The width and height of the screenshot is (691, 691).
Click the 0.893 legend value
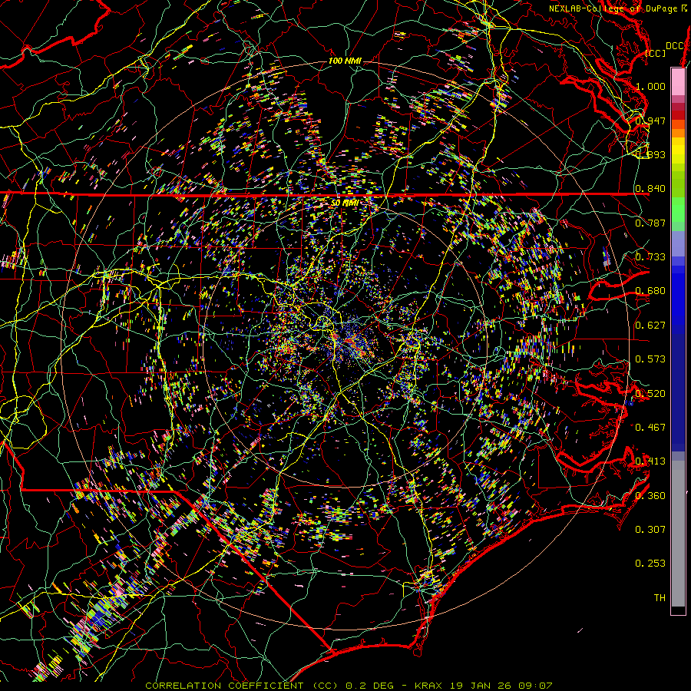tap(650, 154)
